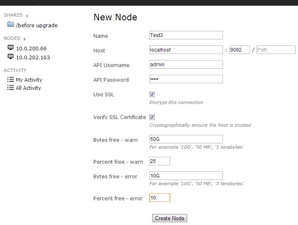298x225 pixels.
Task: Click the empty Path input field
Action: (x=276, y=50)
